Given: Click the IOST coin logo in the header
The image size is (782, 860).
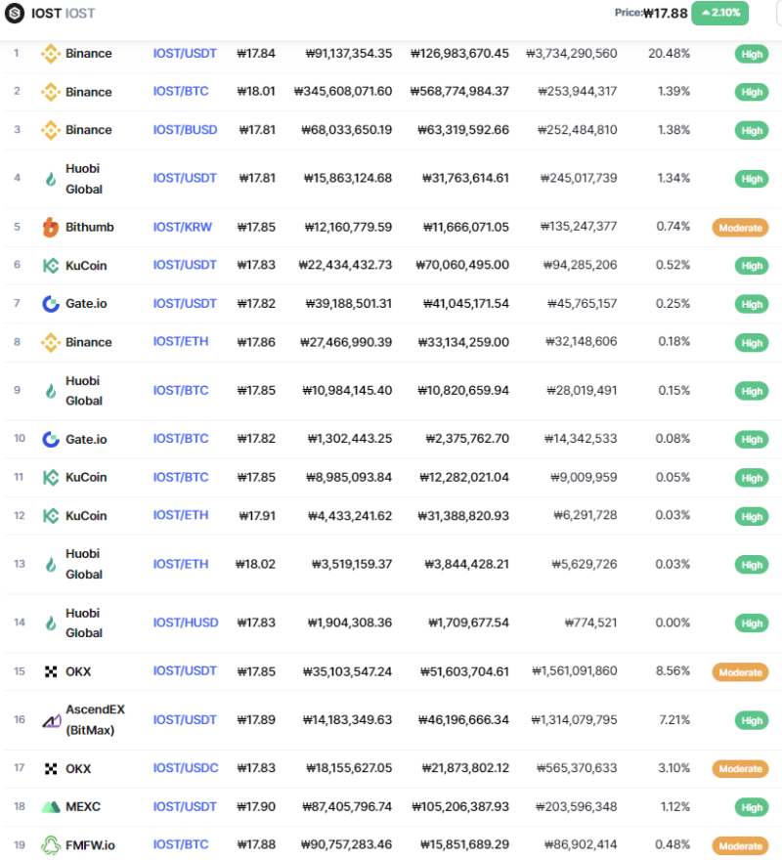Looking at the screenshot, I should 15,13.
